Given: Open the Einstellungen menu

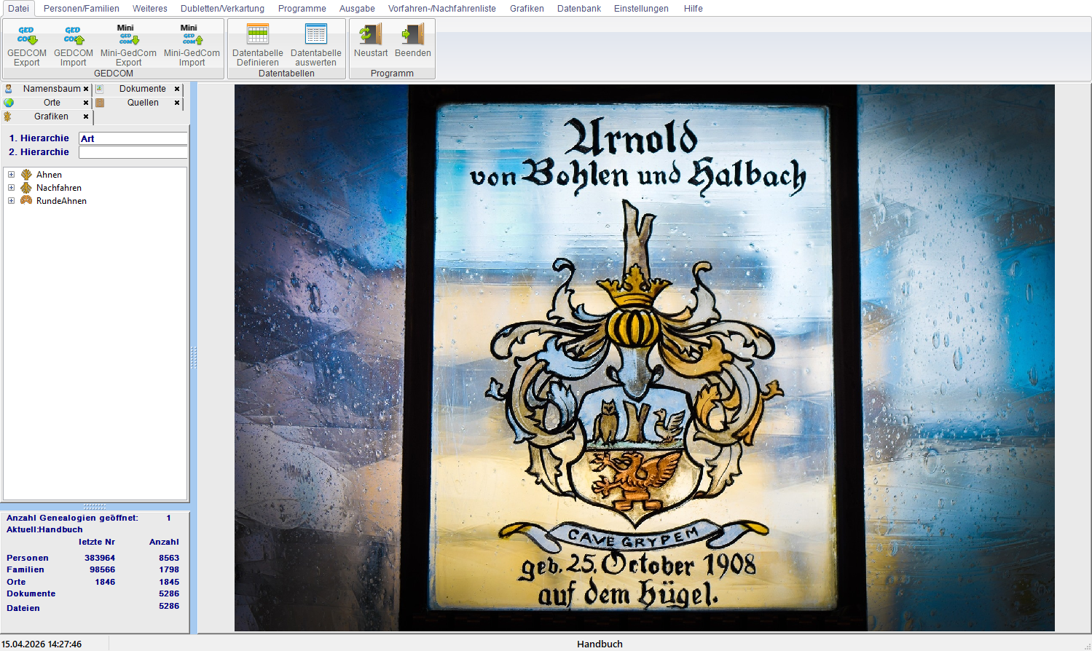Looking at the screenshot, I should pos(641,9).
